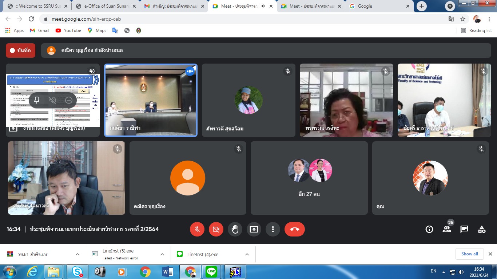Image resolution: width=497 pixels, height=279 pixels.
Task: Open the activities panel icon
Action: coord(482,229)
